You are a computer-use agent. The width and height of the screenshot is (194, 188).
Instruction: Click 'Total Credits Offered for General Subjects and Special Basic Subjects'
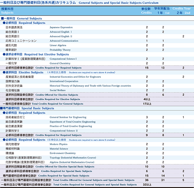(94, 180)
